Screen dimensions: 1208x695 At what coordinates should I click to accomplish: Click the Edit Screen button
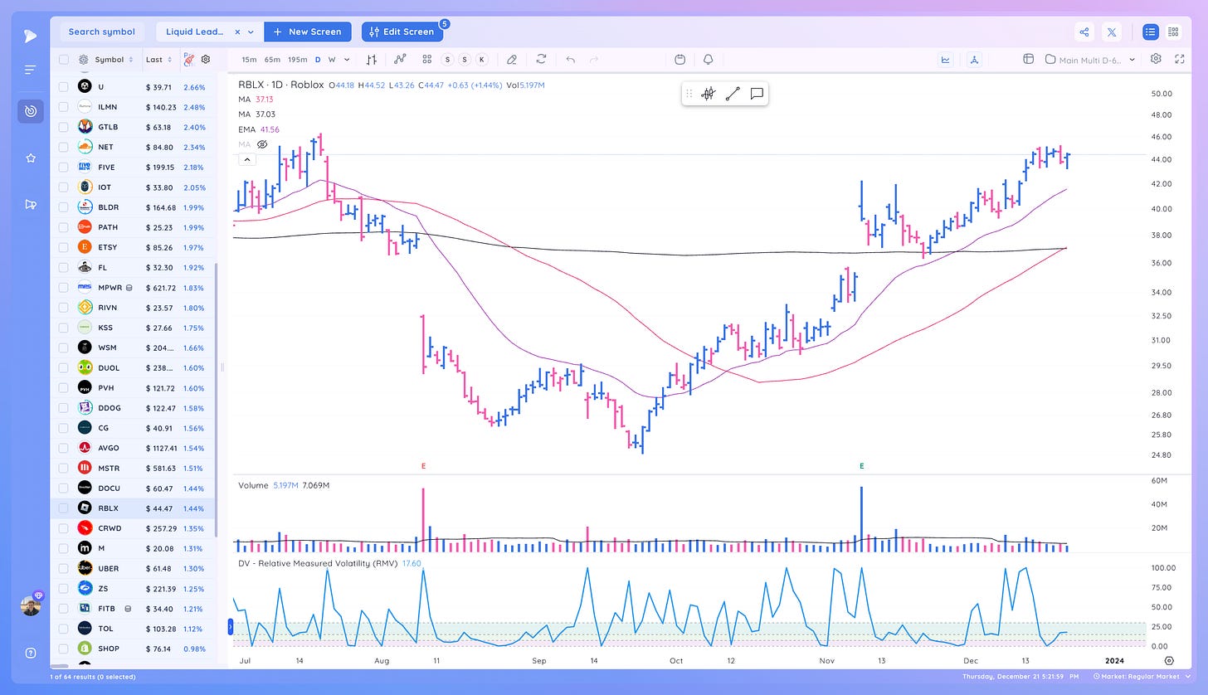click(402, 32)
